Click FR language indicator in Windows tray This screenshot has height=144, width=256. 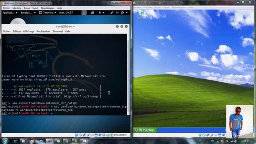pyautogui.click(x=212, y=141)
